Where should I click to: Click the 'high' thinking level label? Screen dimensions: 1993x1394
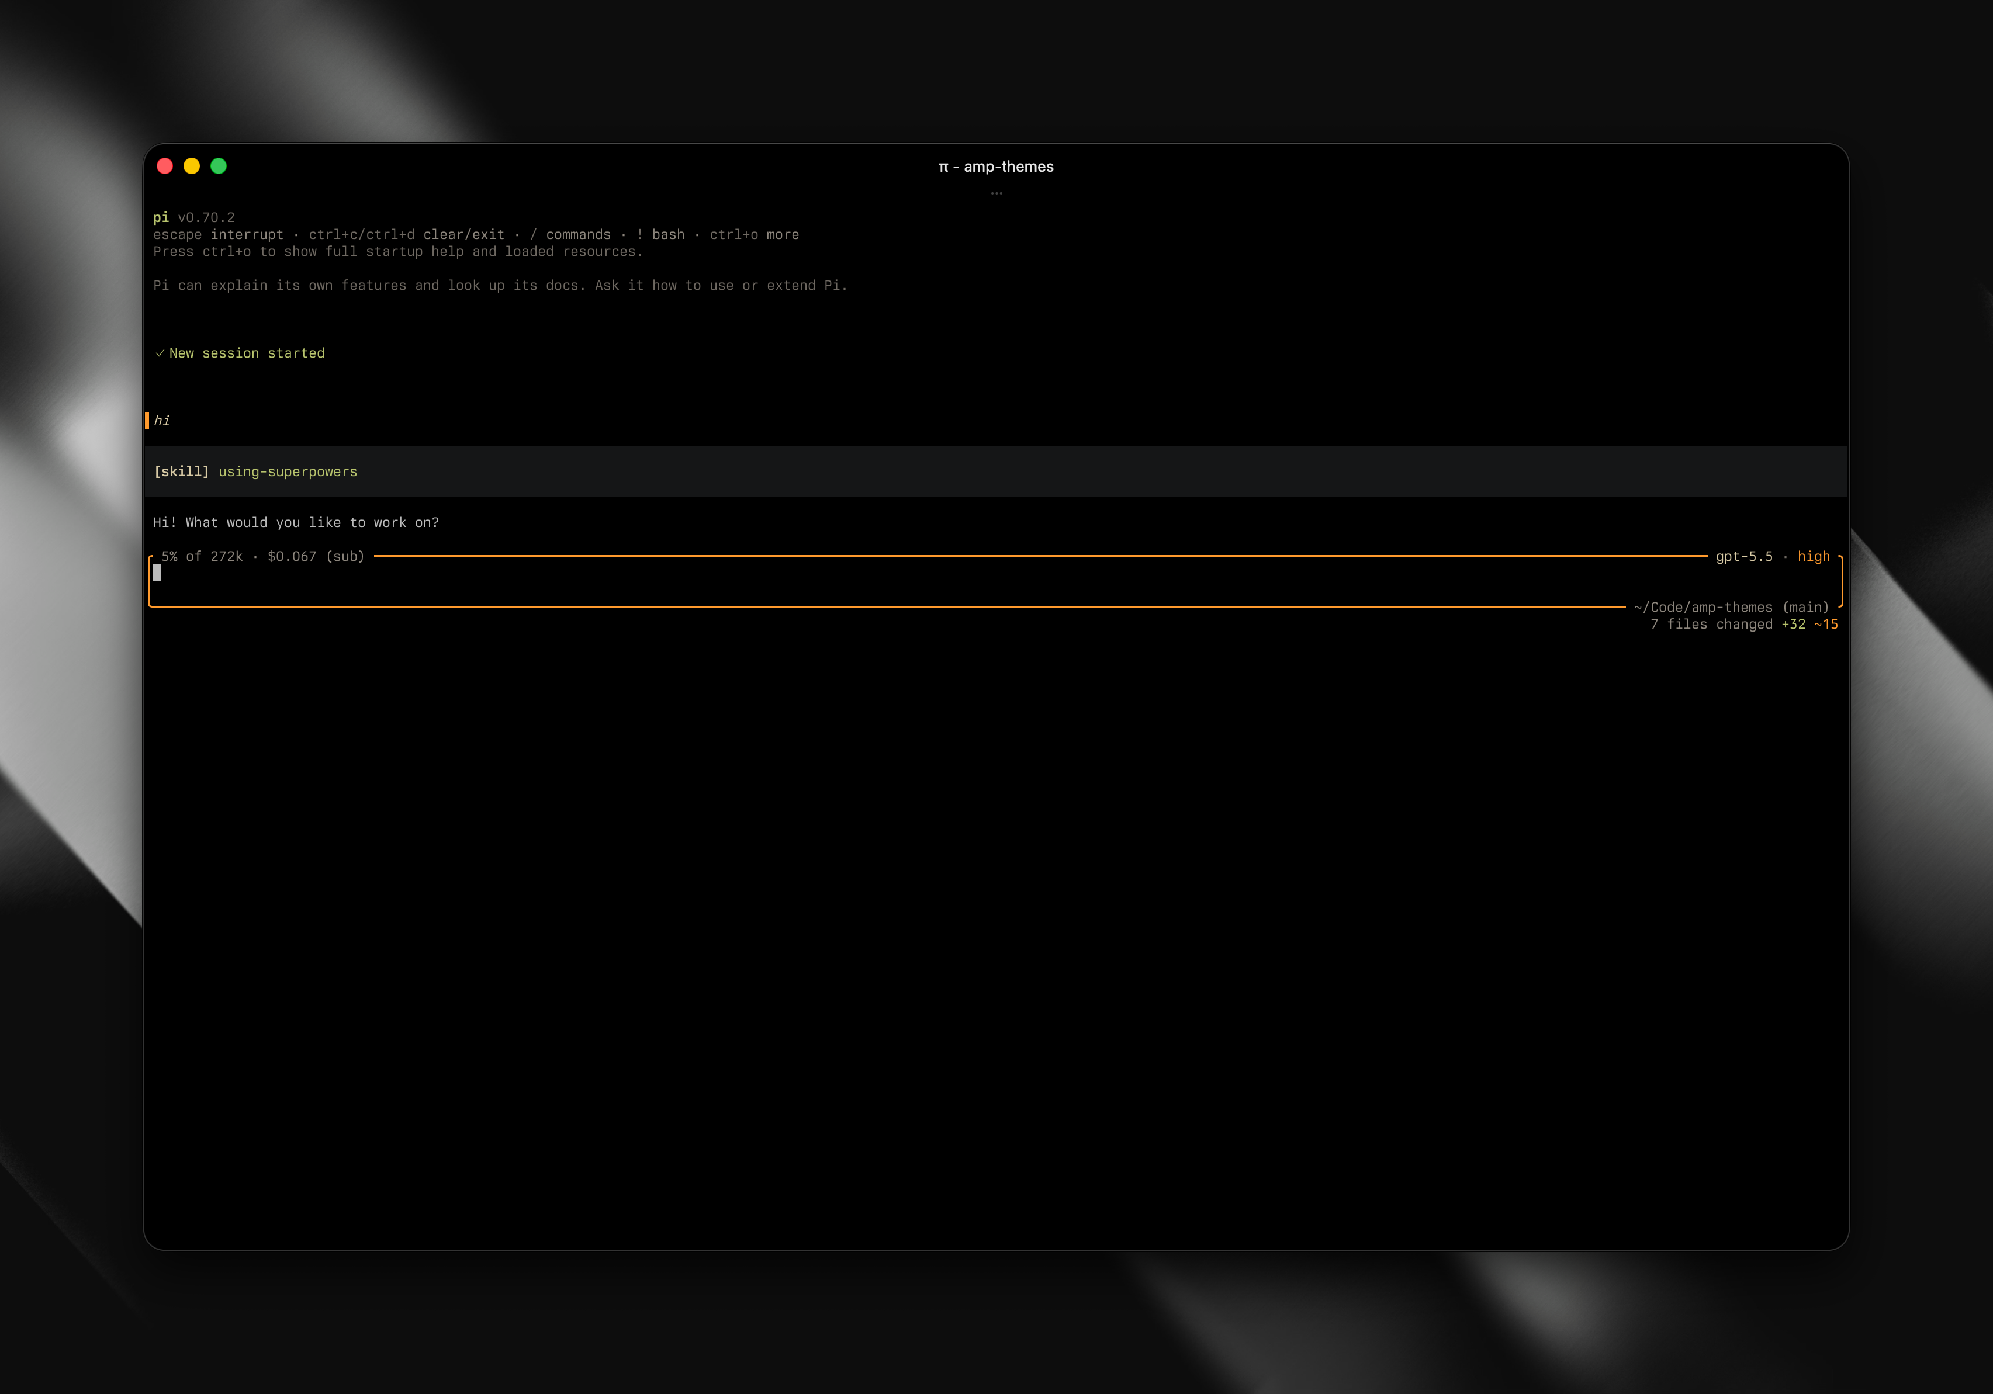[1814, 556]
